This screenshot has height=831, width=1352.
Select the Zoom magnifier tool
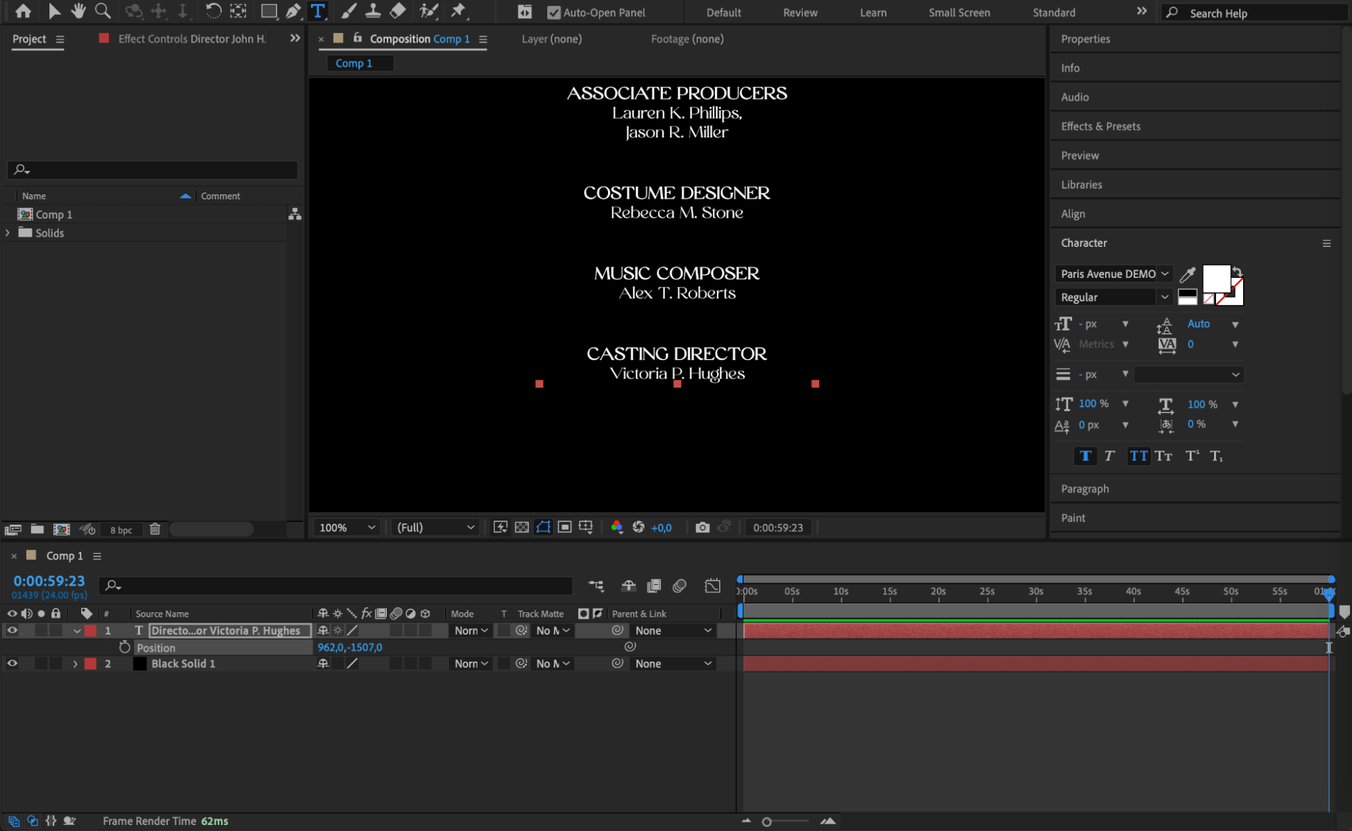[103, 11]
